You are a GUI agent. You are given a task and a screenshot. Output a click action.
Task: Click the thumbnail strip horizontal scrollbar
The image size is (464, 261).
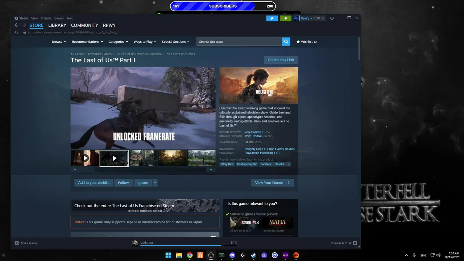(143, 169)
